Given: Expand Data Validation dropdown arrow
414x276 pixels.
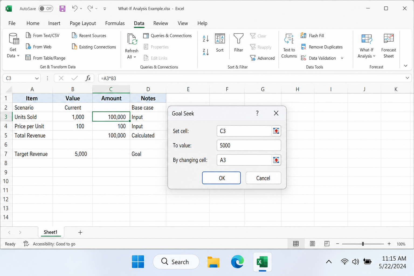Looking at the screenshot, I should [x=342, y=58].
